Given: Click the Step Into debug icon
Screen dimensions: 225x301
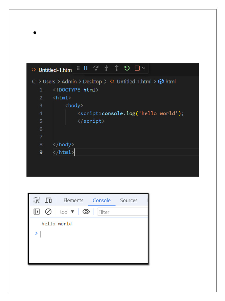Looking at the screenshot, I should [x=106, y=68].
